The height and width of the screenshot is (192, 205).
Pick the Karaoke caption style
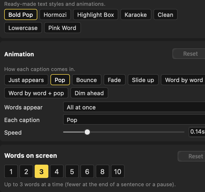(136, 15)
